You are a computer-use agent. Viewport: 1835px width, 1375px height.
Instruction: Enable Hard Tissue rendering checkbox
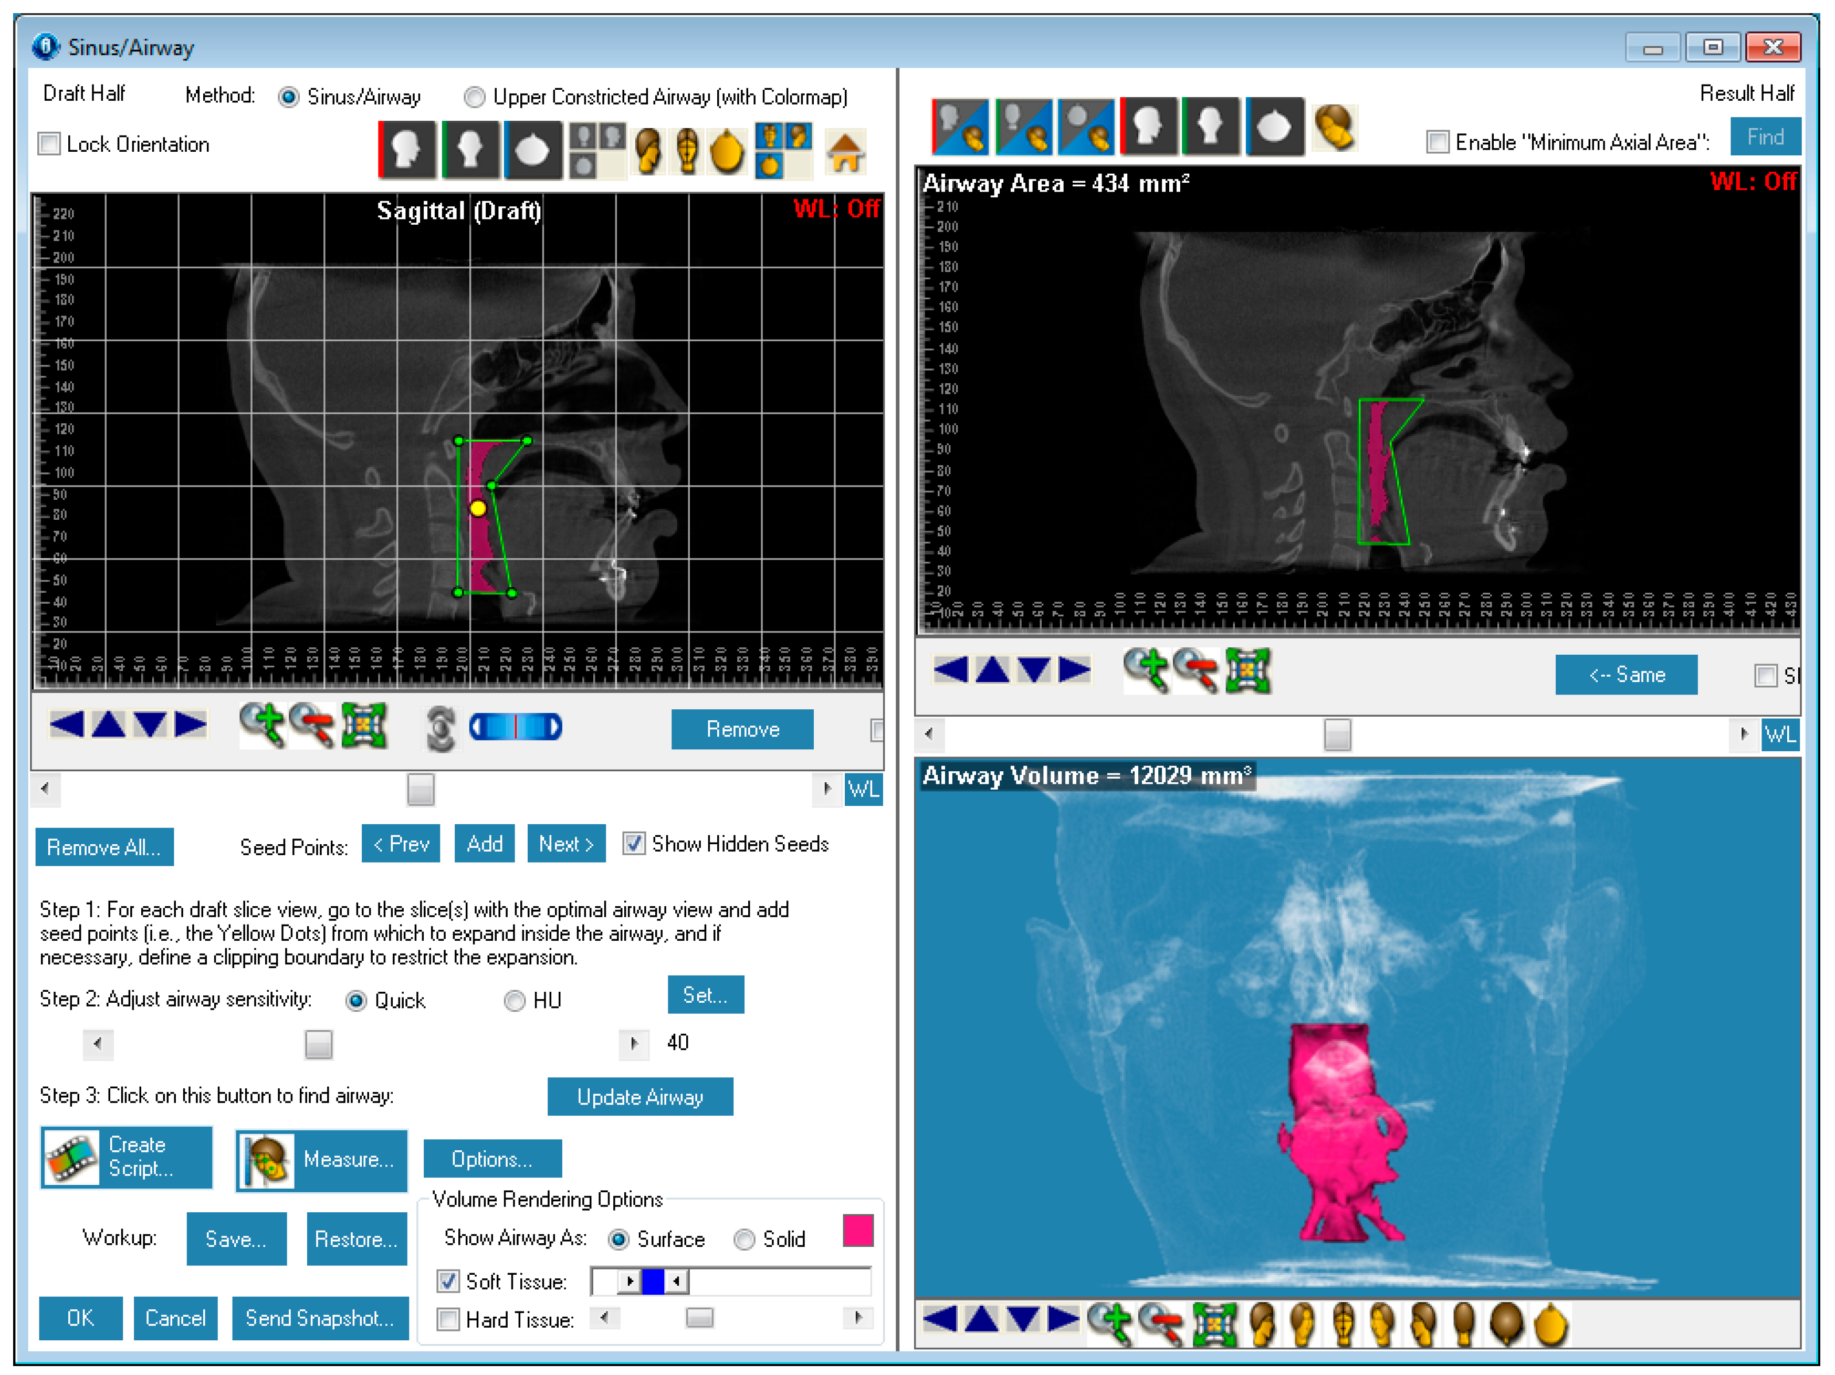tap(448, 1319)
